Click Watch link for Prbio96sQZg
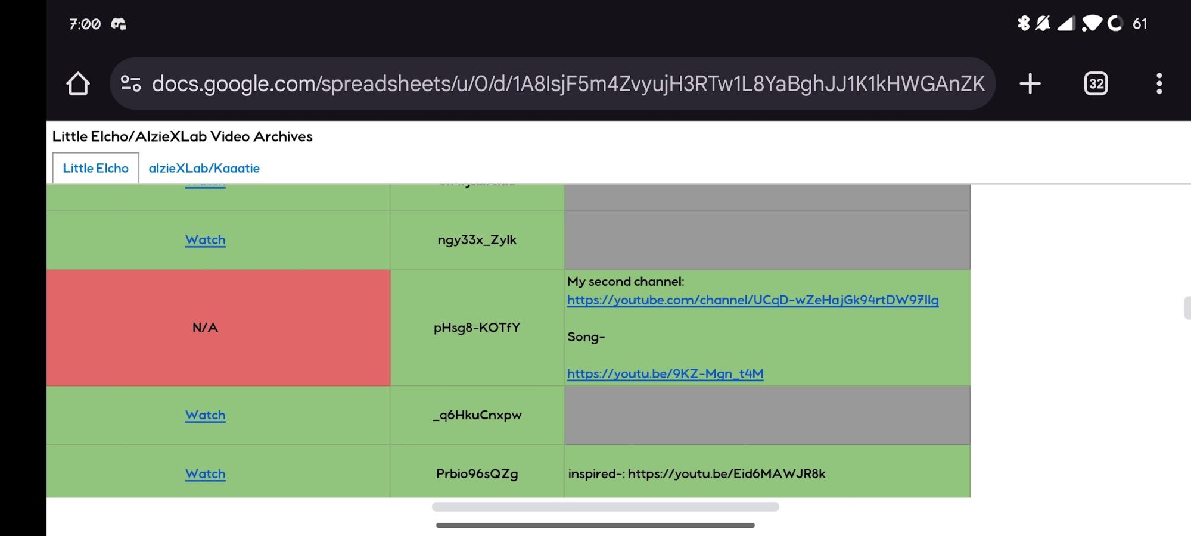Viewport: 1191px width, 536px height. pyautogui.click(x=205, y=474)
